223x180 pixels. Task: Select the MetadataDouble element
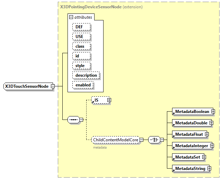[x=192, y=123]
